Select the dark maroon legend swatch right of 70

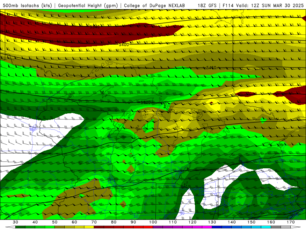99,227
